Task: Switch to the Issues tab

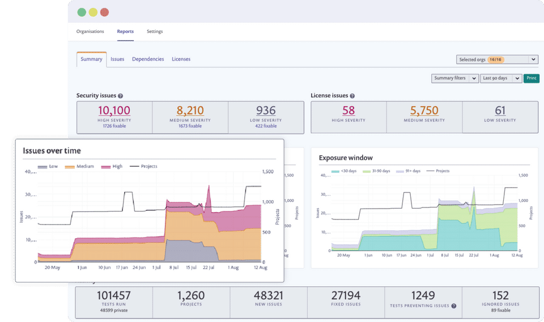Action: [x=117, y=59]
